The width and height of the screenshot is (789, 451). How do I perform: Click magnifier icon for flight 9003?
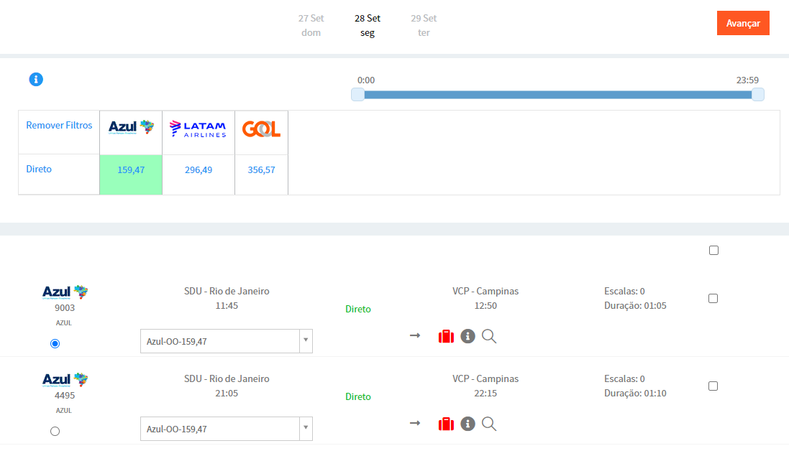(x=488, y=336)
